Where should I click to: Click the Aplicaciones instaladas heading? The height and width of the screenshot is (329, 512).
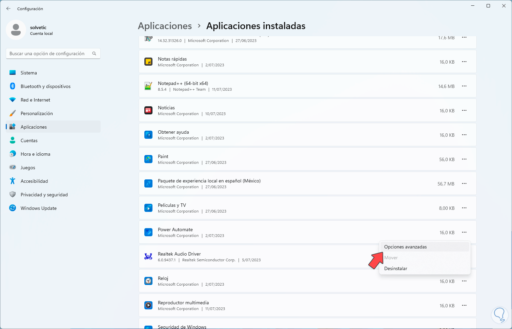pos(256,26)
